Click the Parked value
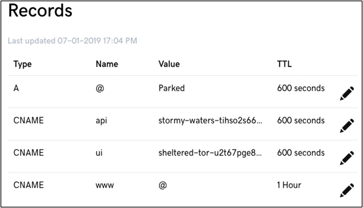This screenshot has height=208, width=363. (x=171, y=88)
